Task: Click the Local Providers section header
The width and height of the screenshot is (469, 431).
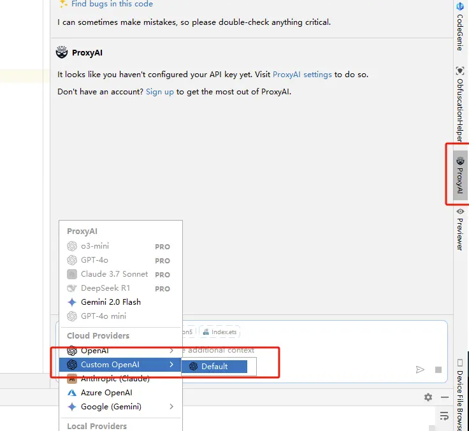Action: (97, 426)
